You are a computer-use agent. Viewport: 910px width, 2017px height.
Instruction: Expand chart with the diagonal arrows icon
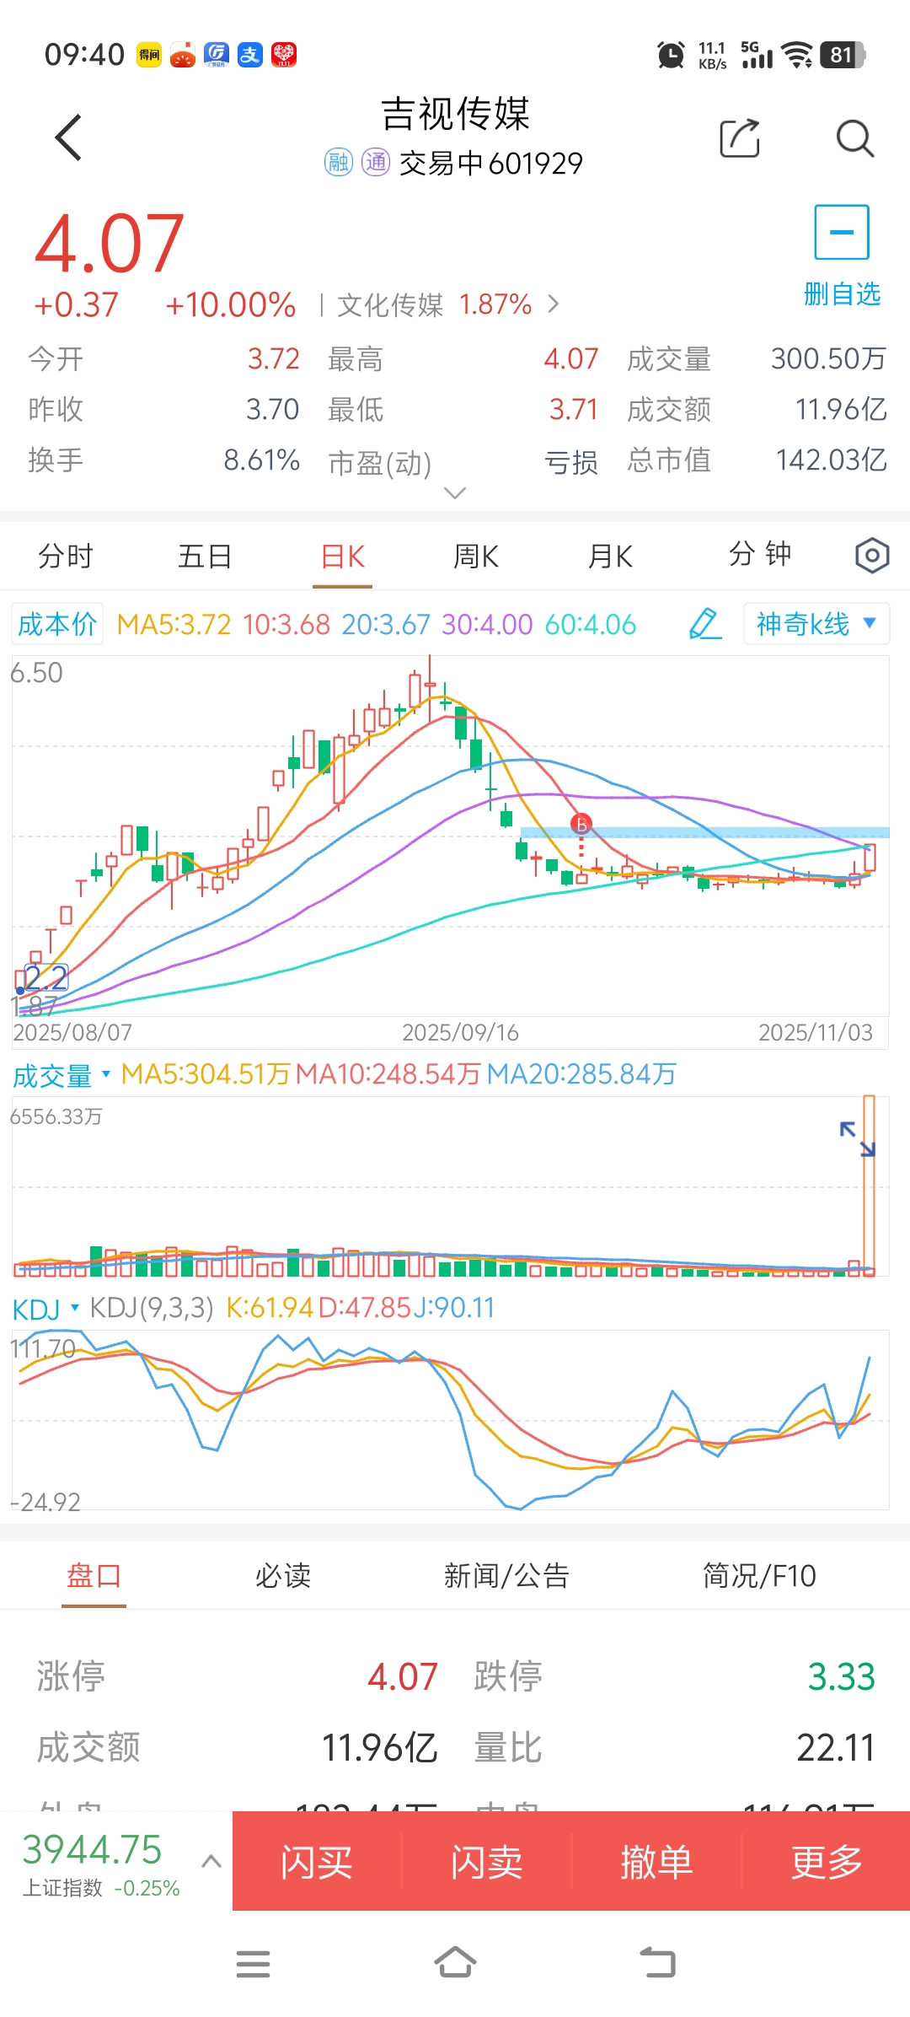pos(858,1138)
